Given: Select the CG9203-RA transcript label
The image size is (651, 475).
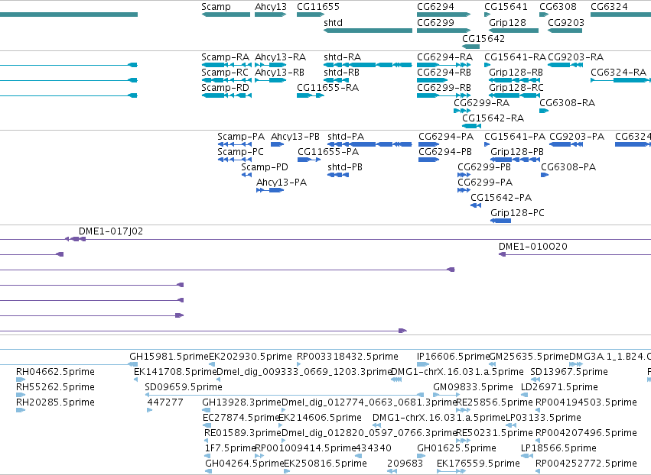Looking at the screenshot, I should pos(575,57).
